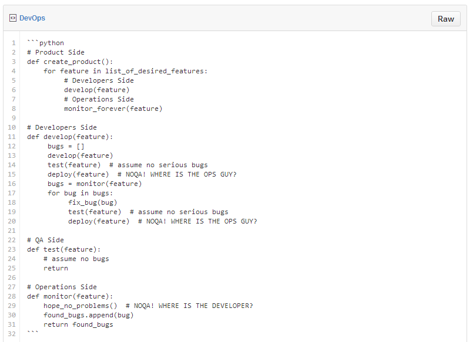Click 'hope_no_problems()' code text
Viewport: 473px width, 342px height.
click(80, 306)
